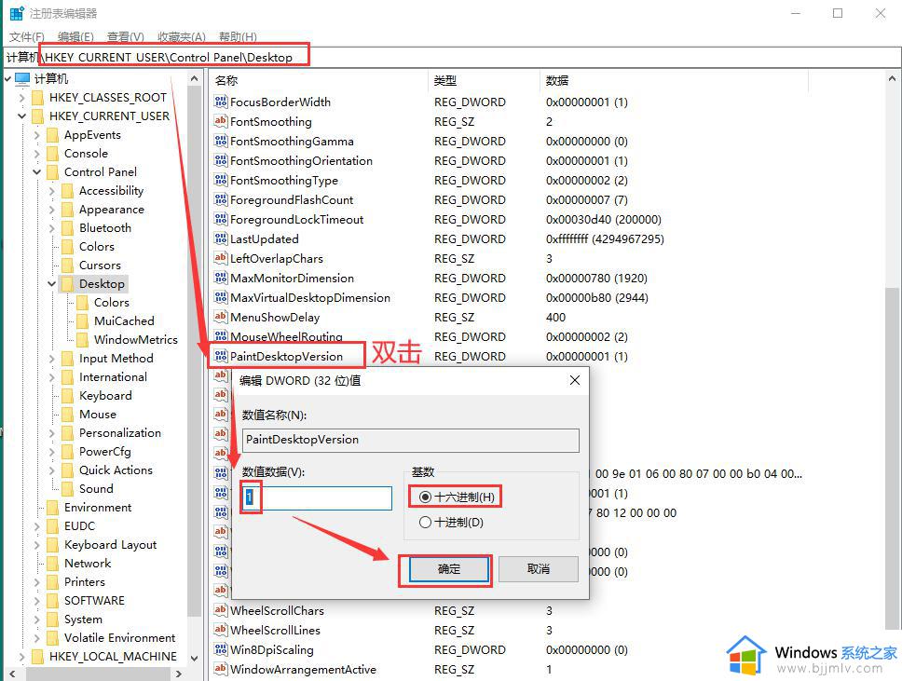This screenshot has height=681, width=902.
Task: Click the tree pane horizontal scroll right arrow
Action: tap(178, 674)
